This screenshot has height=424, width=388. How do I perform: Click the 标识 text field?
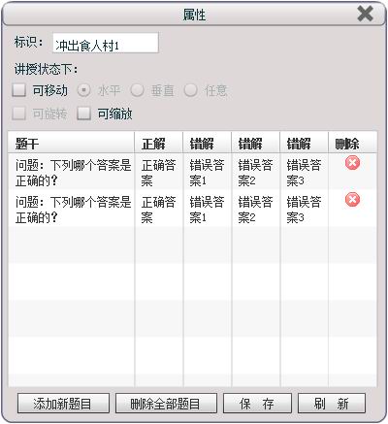point(106,43)
